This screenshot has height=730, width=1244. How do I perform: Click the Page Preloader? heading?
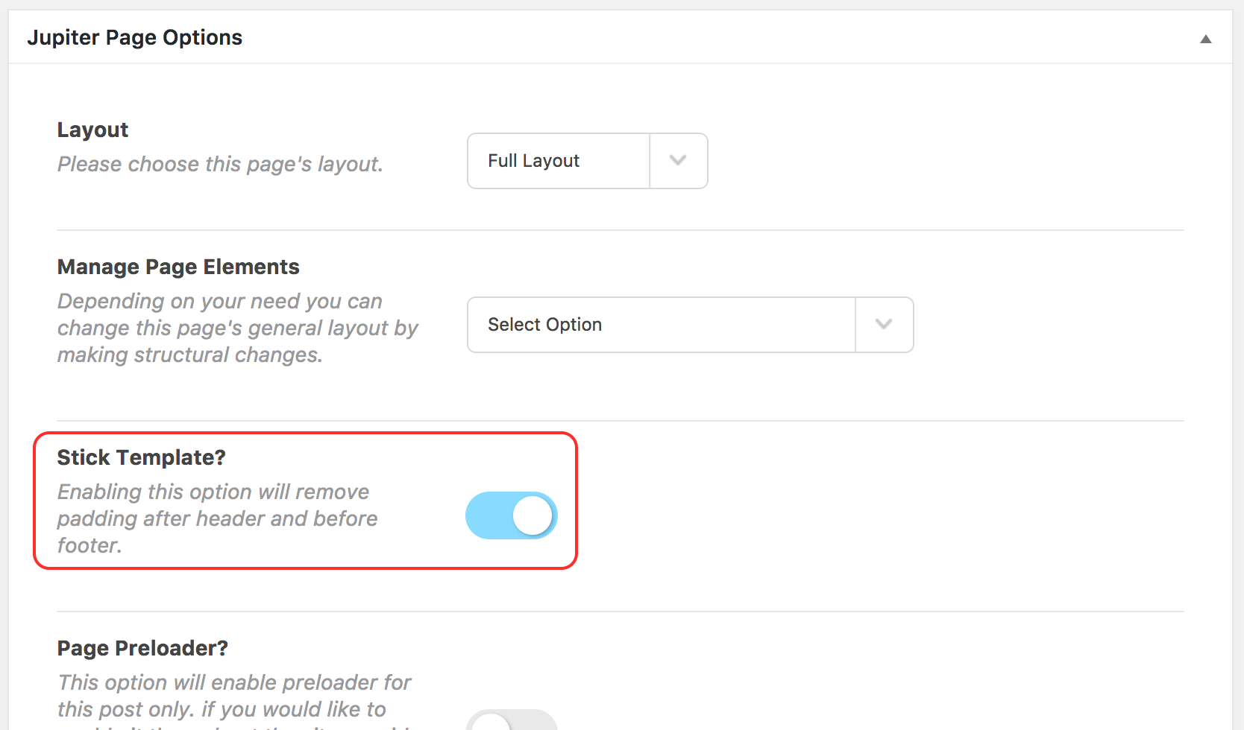pyautogui.click(x=142, y=648)
